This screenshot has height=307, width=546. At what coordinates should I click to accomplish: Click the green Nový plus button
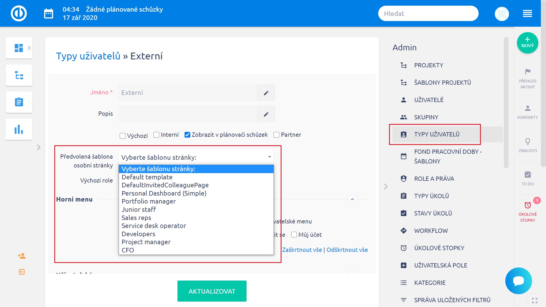[527, 43]
